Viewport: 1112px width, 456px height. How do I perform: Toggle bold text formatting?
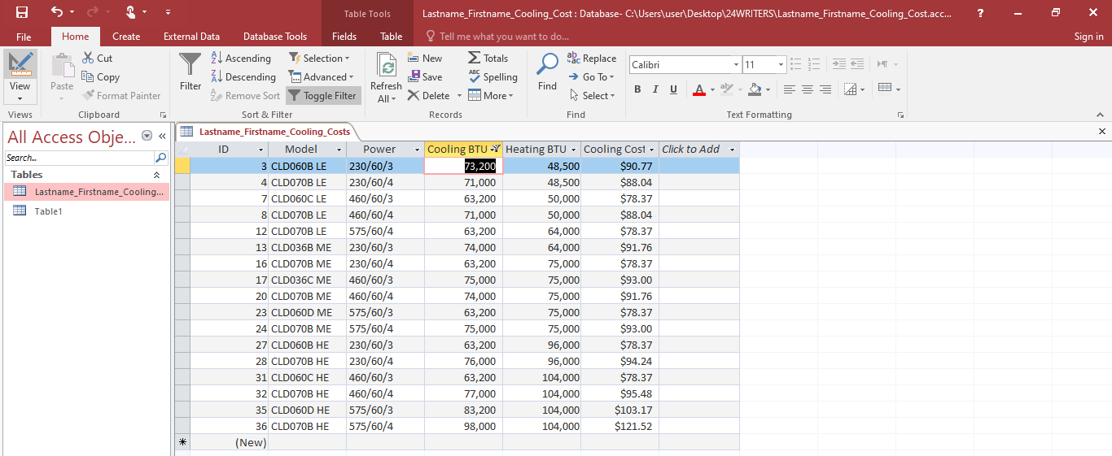click(x=637, y=89)
